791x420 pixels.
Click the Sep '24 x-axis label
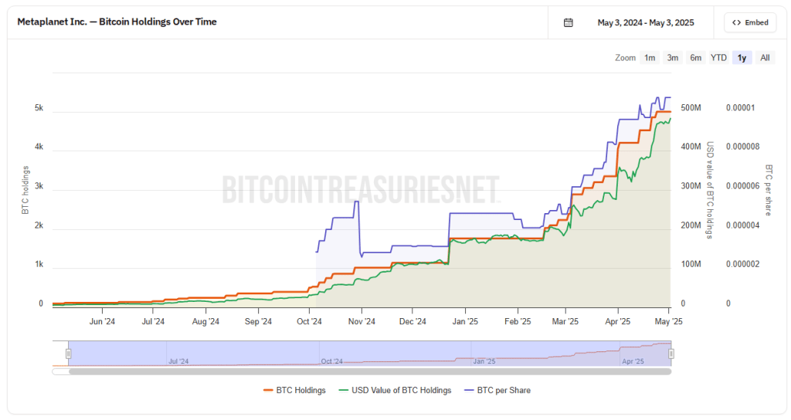pyautogui.click(x=258, y=322)
